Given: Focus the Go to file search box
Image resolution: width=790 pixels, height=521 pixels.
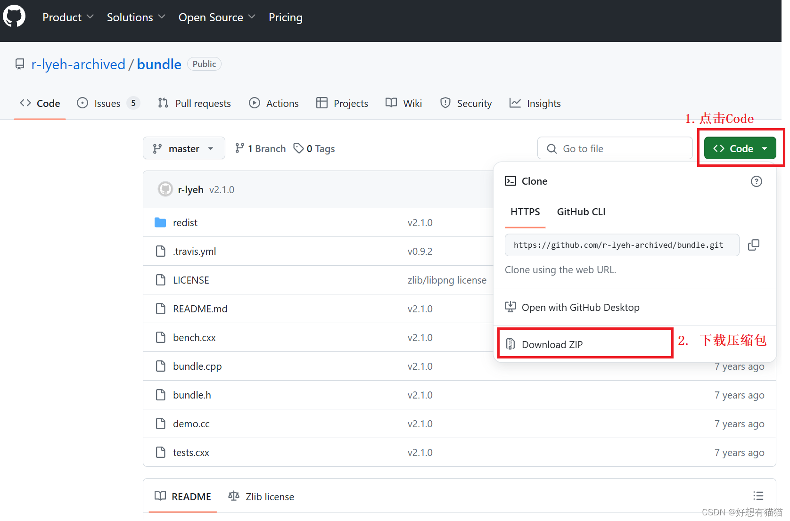Looking at the screenshot, I should pos(615,148).
